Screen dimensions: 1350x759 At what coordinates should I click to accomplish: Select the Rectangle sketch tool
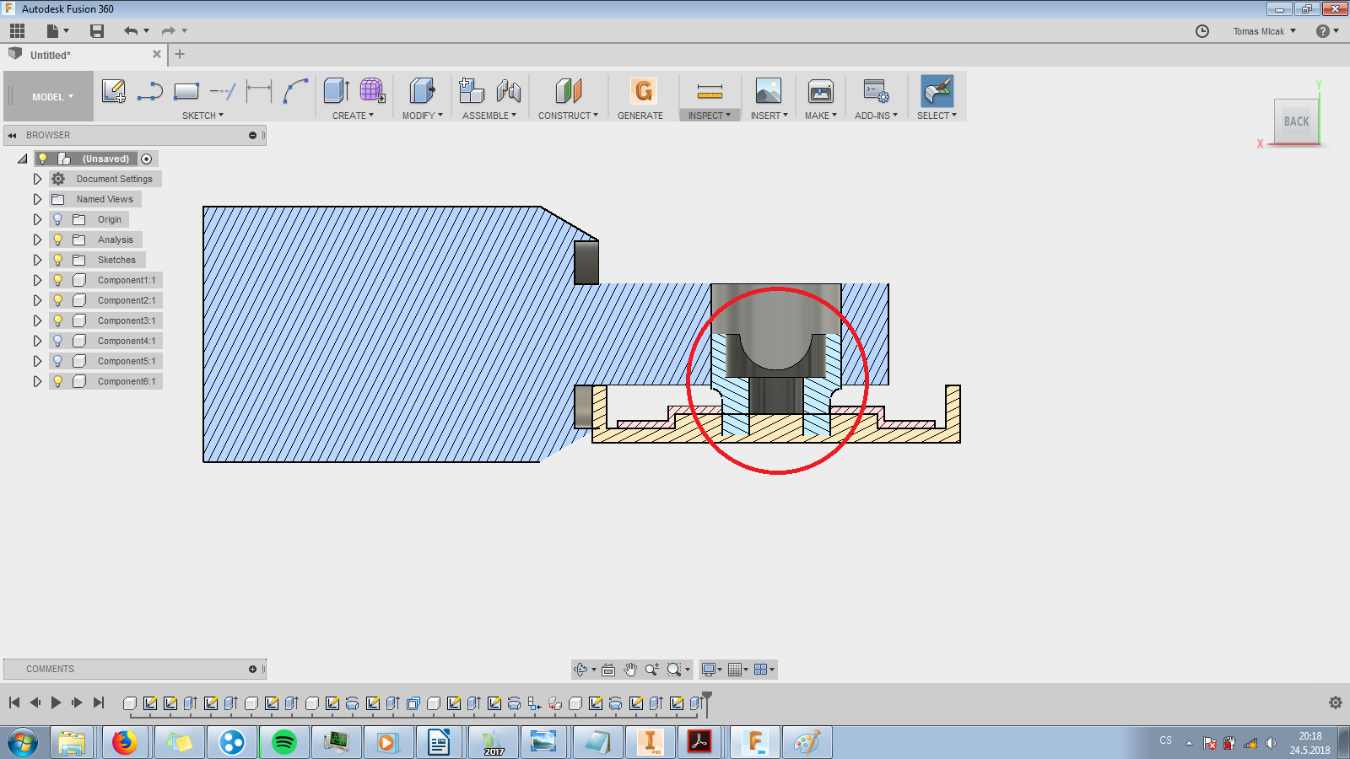tap(186, 91)
